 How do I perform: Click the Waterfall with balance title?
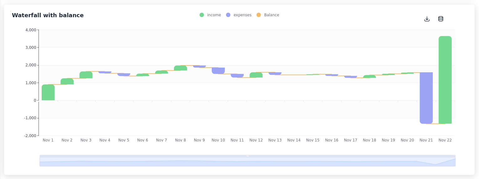(x=48, y=15)
